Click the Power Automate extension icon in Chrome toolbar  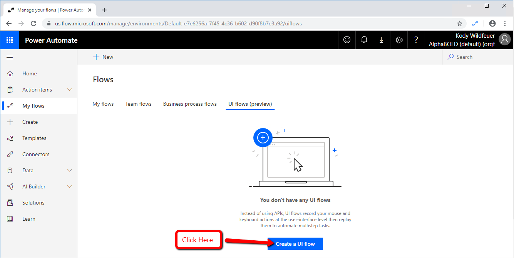pos(475,23)
